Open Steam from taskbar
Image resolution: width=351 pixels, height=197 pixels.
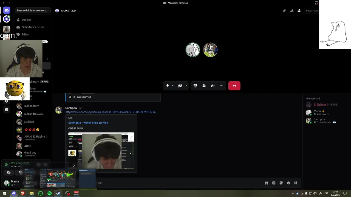[x=58, y=193]
